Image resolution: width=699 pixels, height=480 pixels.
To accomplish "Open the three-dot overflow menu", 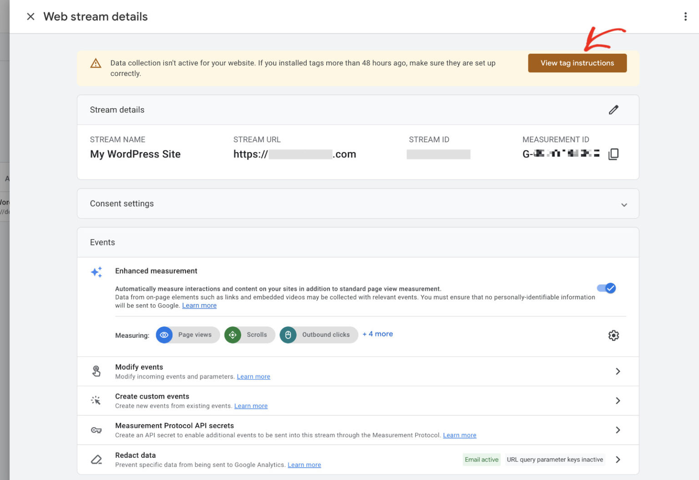I will [685, 16].
